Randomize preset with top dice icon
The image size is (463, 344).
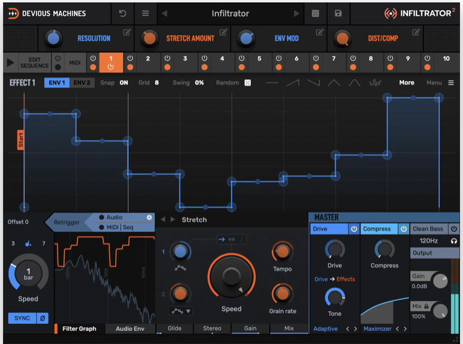pyautogui.click(x=315, y=13)
